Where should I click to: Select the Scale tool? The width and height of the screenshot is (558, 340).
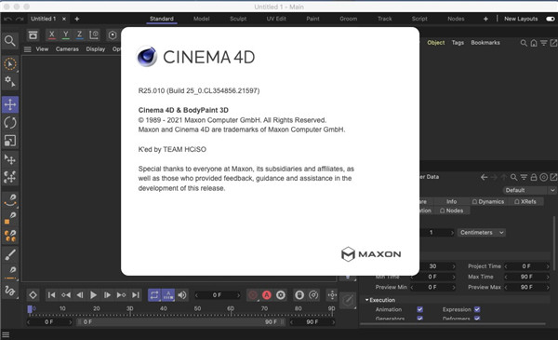click(x=10, y=141)
